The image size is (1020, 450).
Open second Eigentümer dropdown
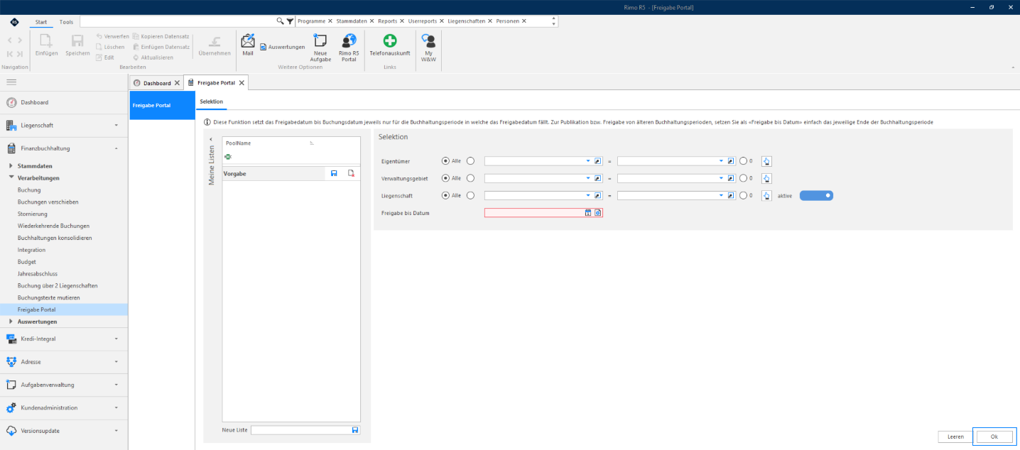coord(722,161)
